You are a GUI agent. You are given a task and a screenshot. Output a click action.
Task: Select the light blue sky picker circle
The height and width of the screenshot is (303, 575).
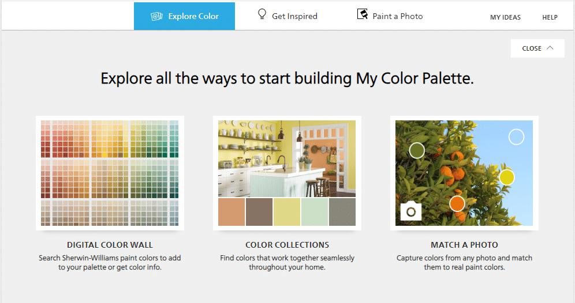tap(516, 137)
